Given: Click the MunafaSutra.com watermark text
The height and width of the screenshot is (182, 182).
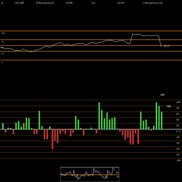Looking at the screenshot, I should pyautogui.click(x=154, y=3).
